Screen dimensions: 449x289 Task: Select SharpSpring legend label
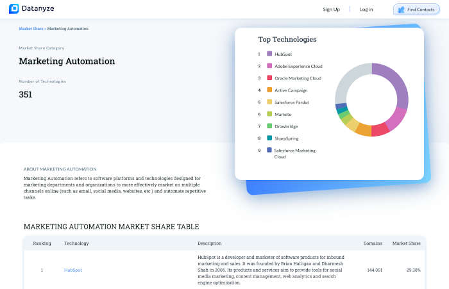coord(286,138)
